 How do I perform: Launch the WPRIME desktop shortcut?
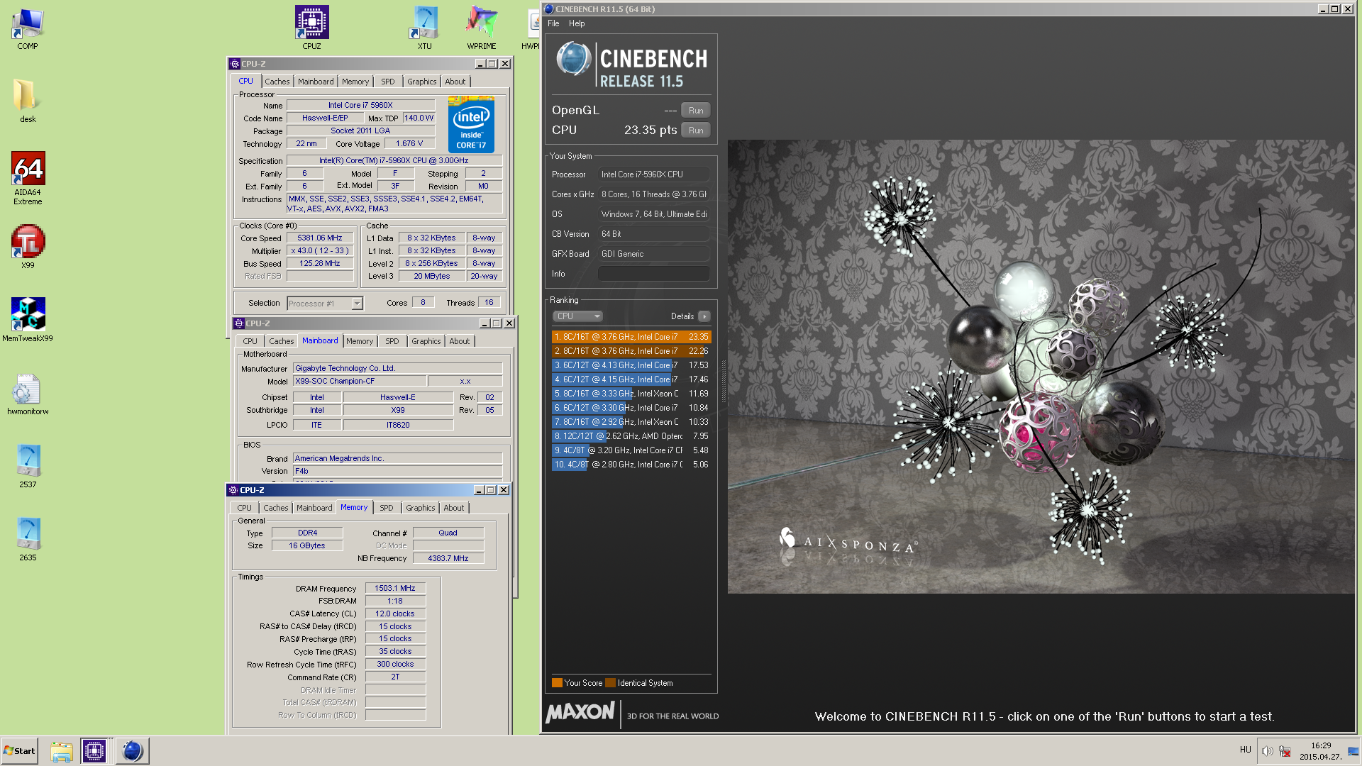481,28
